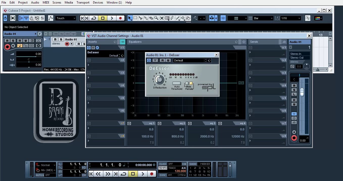Click Fast Forward on the transport panel

(108, 174)
